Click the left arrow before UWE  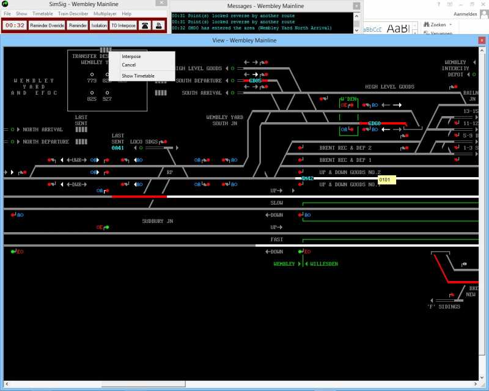coord(62,160)
